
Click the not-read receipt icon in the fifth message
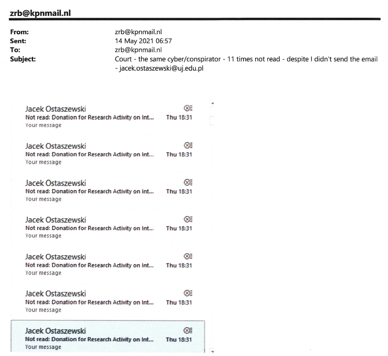tap(188, 256)
